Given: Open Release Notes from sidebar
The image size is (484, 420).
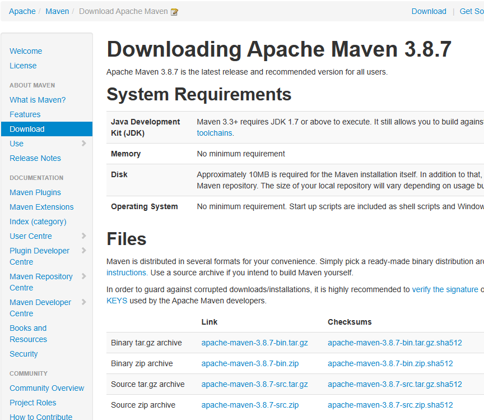Looking at the screenshot, I should [35, 158].
